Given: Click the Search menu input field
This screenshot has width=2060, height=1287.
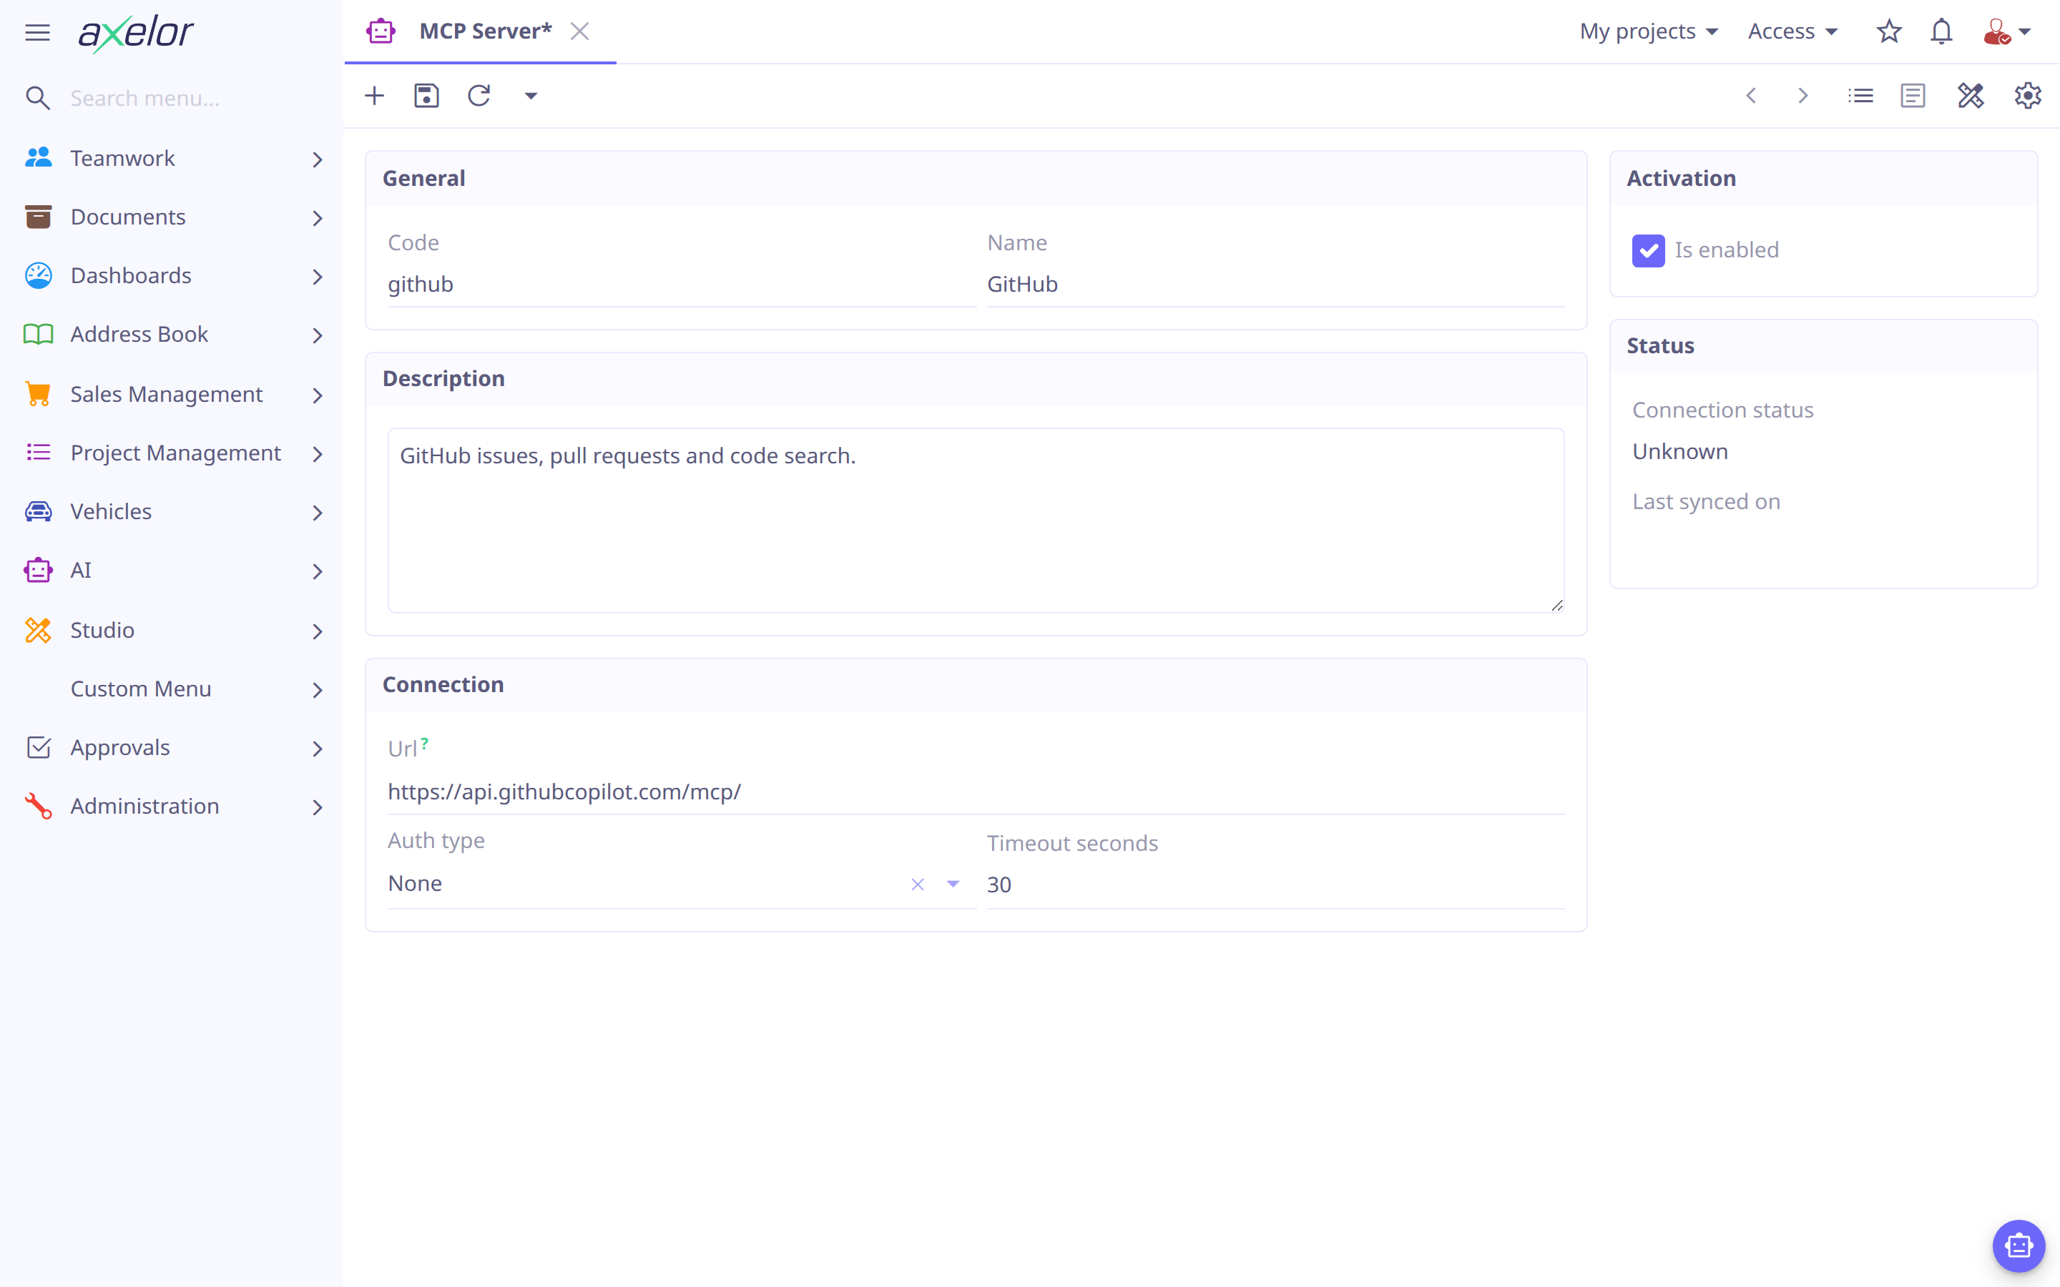Looking at the screenshot, I should coord(196,98).
